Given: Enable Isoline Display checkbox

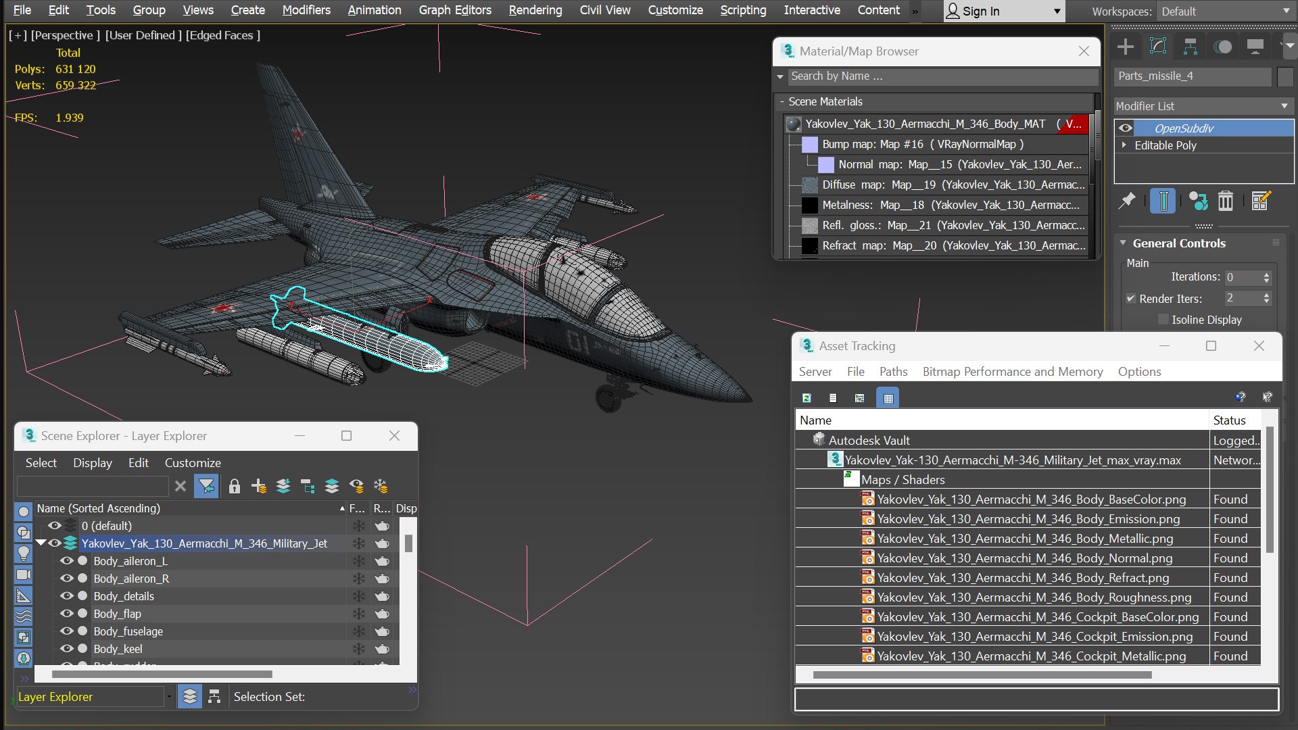Looking at the screenshot, I should [x=1163, y=319].
